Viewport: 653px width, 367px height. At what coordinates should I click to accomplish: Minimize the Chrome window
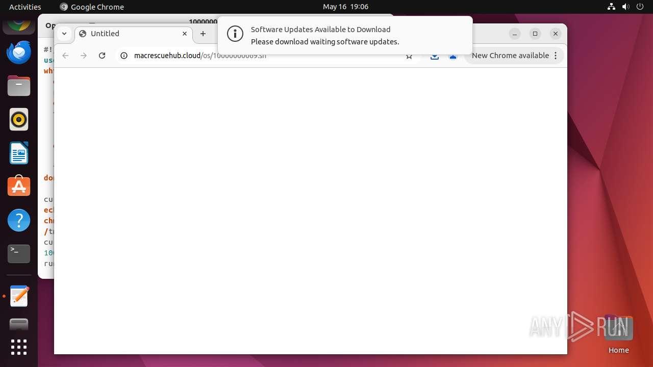515,34
